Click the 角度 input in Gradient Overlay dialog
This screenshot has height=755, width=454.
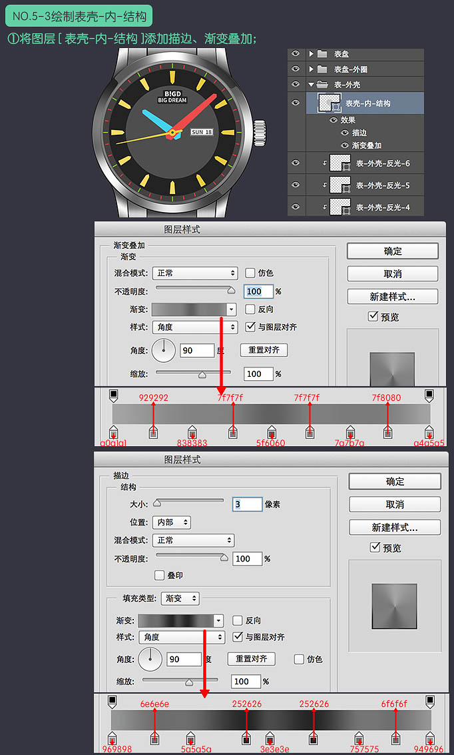point(197,351)
